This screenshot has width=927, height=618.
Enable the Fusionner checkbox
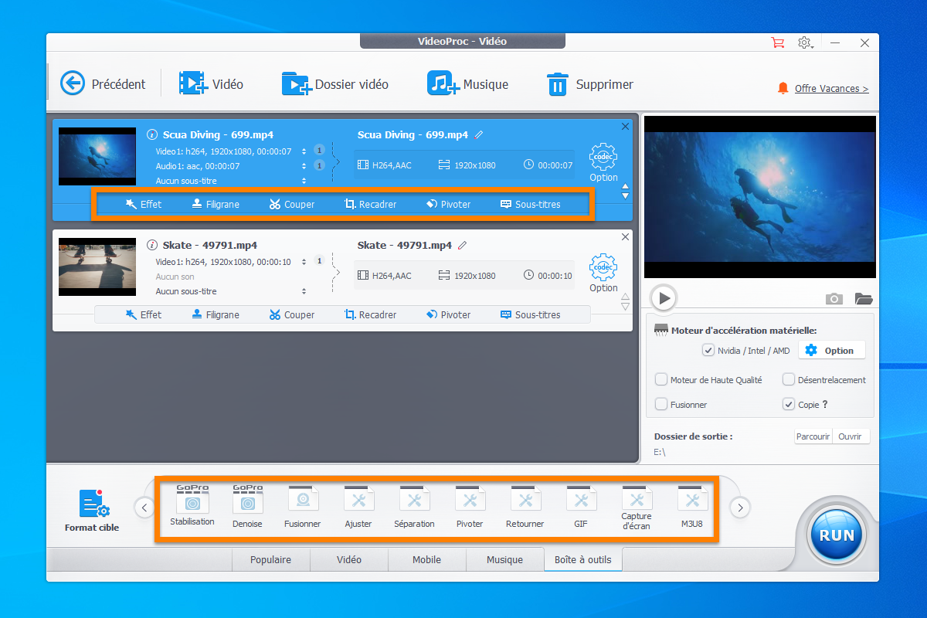click(661, 404)
